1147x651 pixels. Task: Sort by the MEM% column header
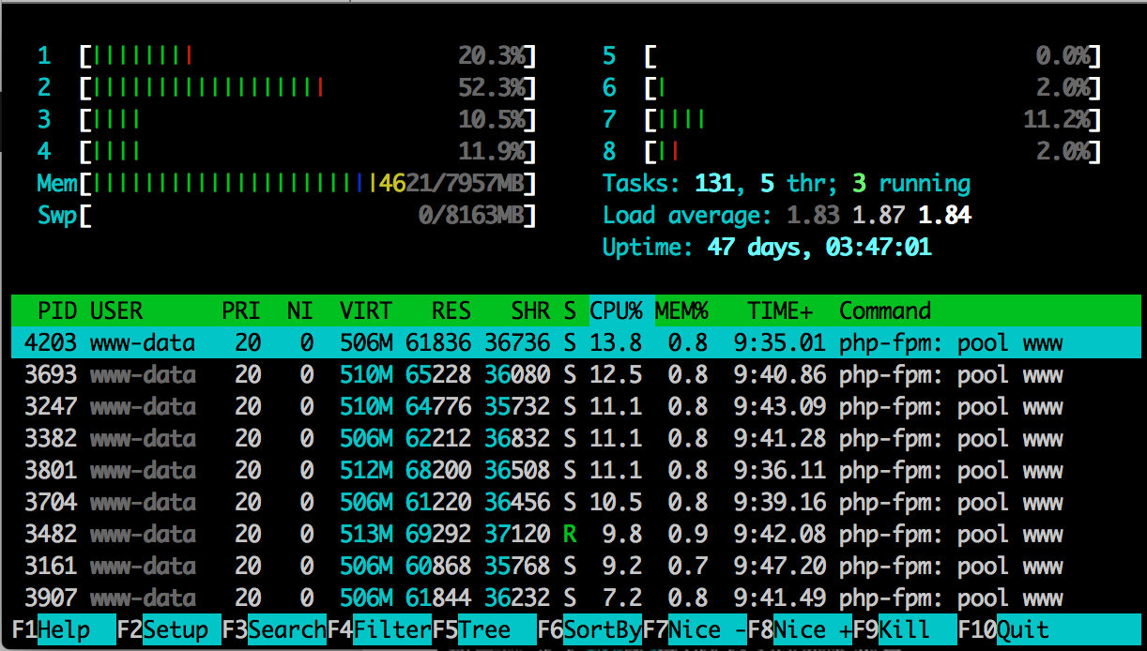point(681,310)
